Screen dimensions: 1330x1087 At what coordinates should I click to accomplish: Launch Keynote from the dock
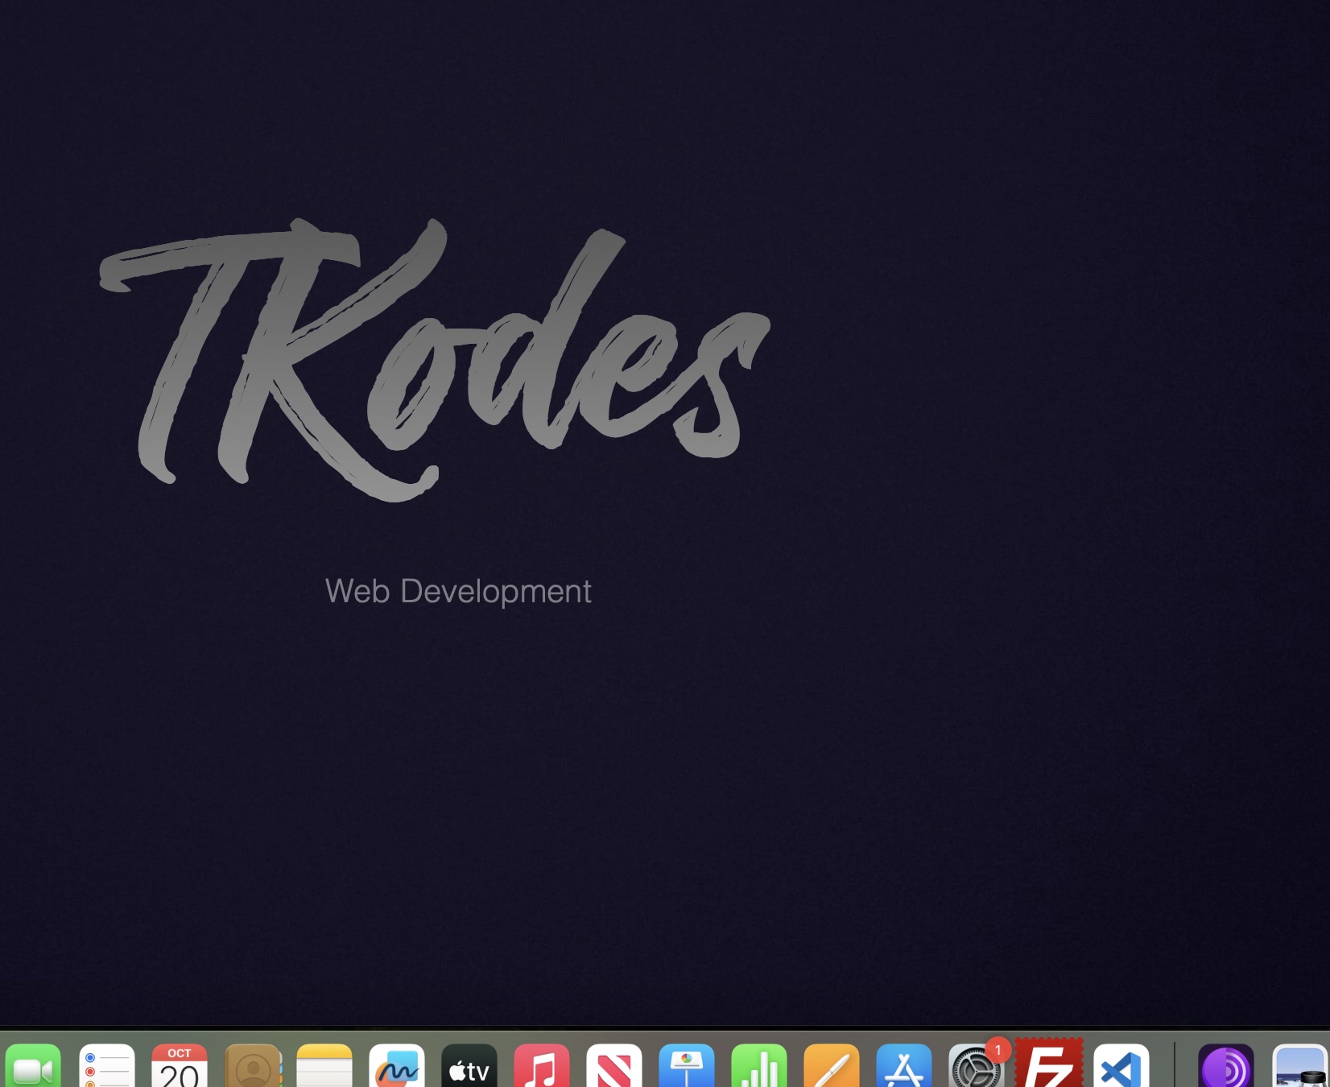point(687,1067)
